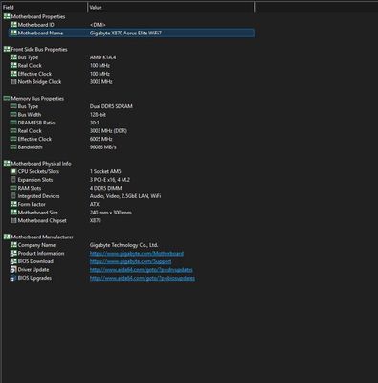378x383 pixels.
Task: Click the <DMI> value
Action: tap(98, 25)
